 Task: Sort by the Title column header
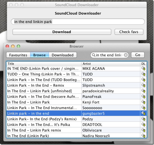pyautogui.click(x=44, y=64)
